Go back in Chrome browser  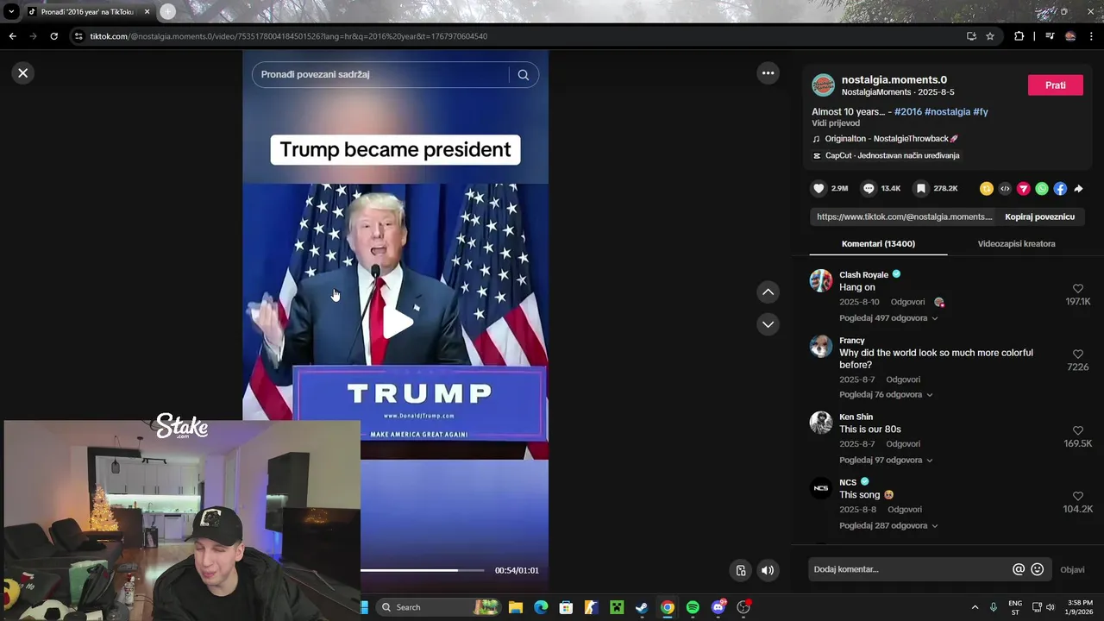pos(12,36)
